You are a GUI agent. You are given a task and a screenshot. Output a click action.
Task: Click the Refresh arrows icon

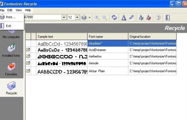[114, 18]
